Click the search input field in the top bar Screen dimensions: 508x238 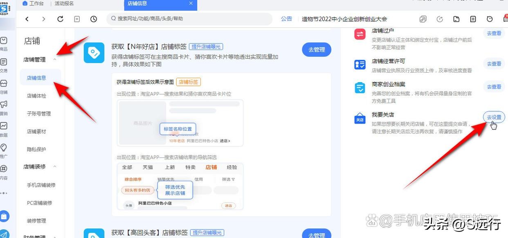pos(188,19)
